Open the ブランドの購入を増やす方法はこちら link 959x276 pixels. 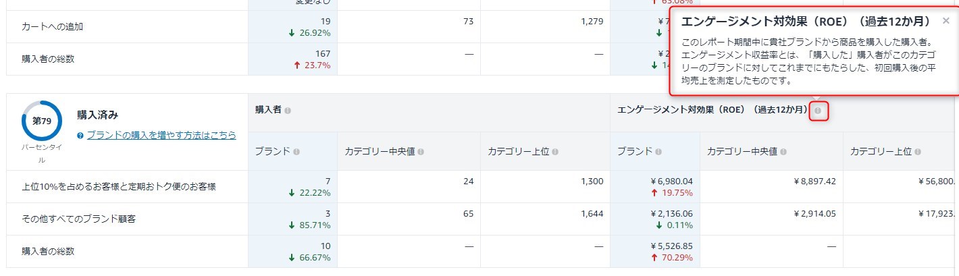(161, 135)
